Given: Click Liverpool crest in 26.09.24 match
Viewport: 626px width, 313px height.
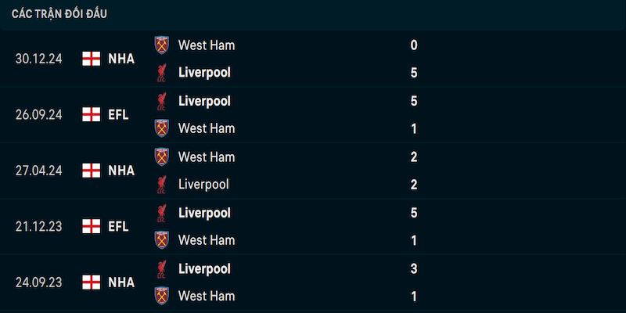Looking at the screenshot, I should [x=162, y=101].
